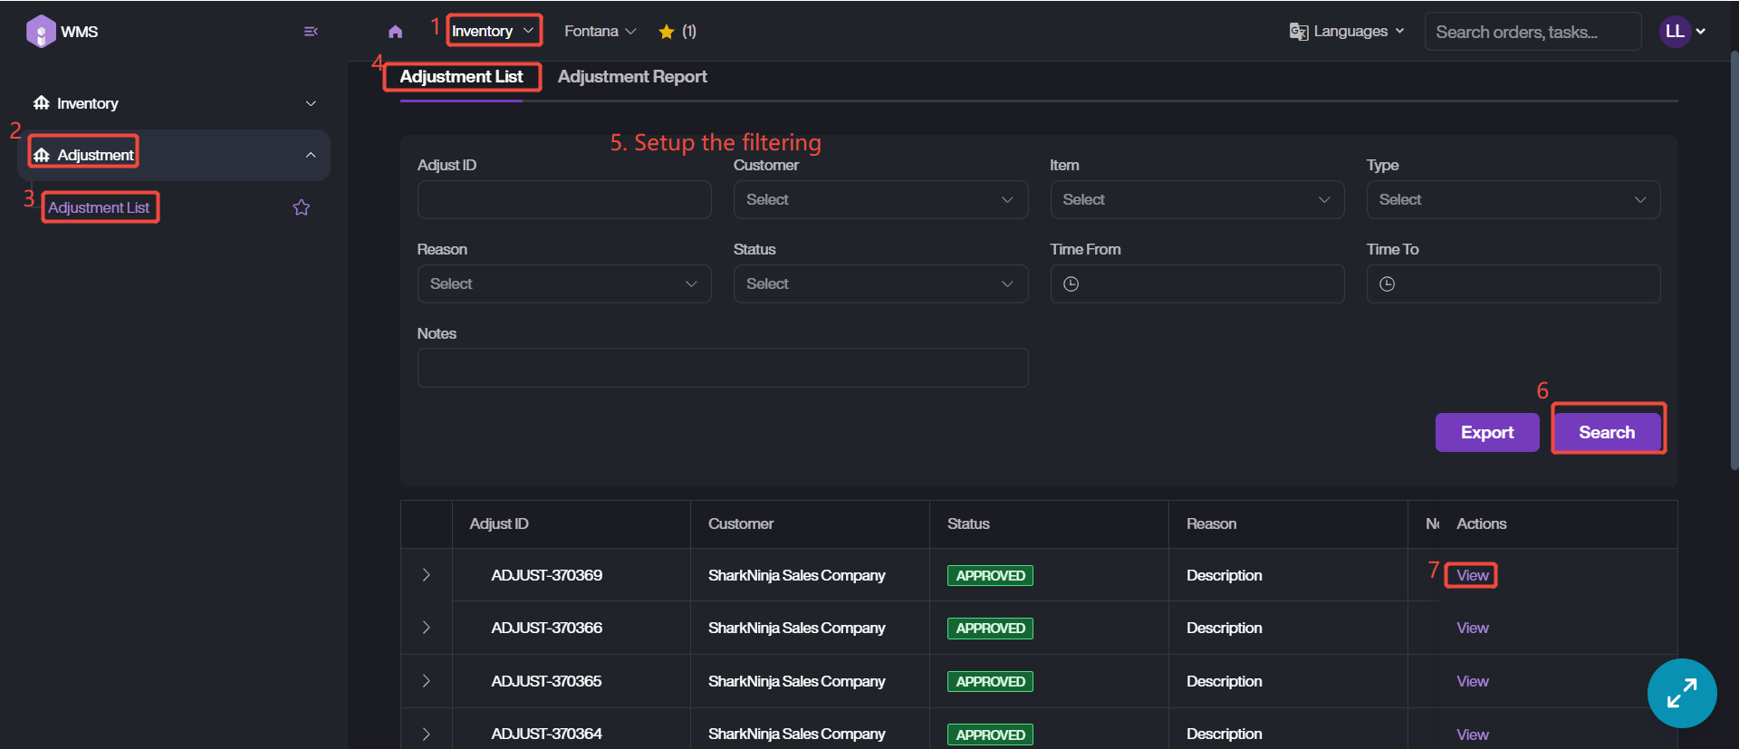Collapse the Adjustment sidebar section
This screenshot has width=1739, height=749.
point(311,155)
